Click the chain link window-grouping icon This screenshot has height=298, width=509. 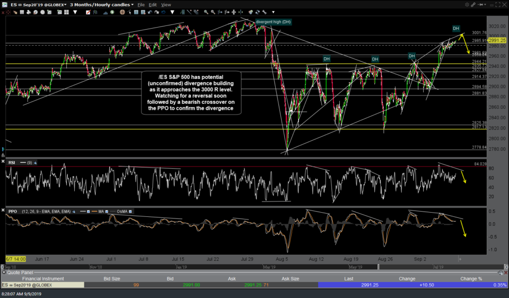473,5
